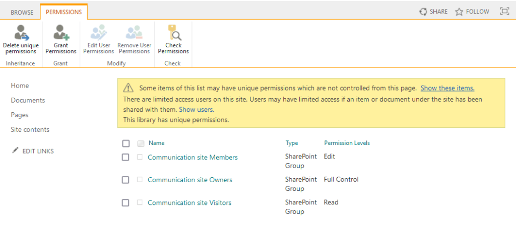Check the box for Communication site Visitors
The height and width of the screenshot is (227, 516).
coord(125,203)
